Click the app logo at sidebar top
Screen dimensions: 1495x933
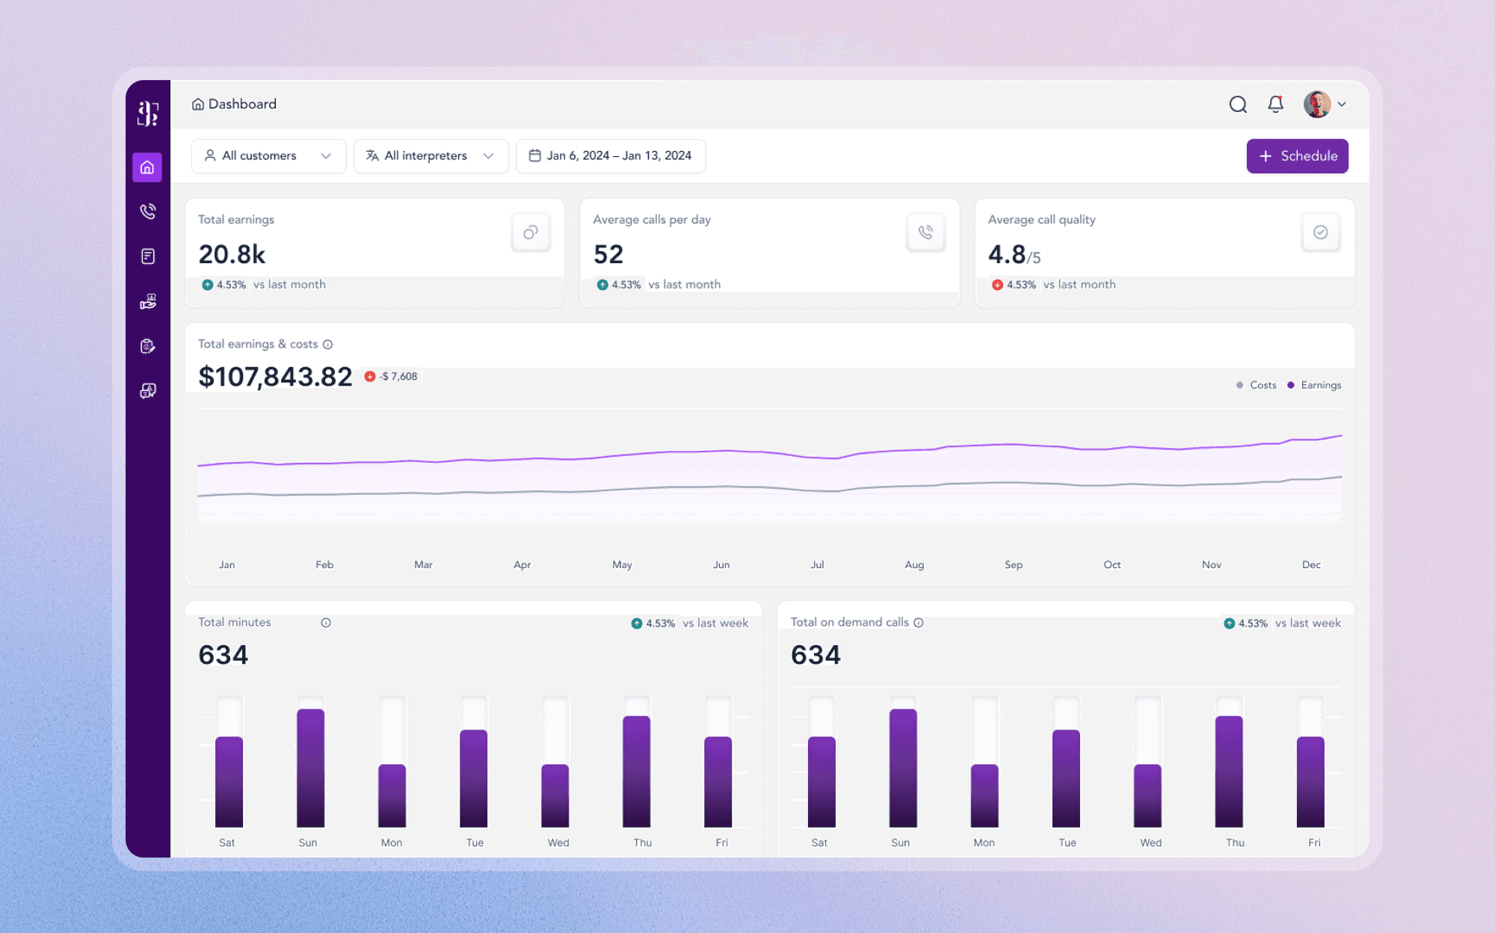pos(148,113)
